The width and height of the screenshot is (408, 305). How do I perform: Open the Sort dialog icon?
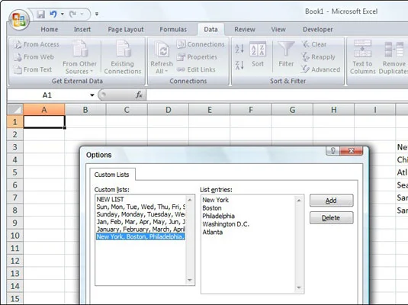[258, 55]
